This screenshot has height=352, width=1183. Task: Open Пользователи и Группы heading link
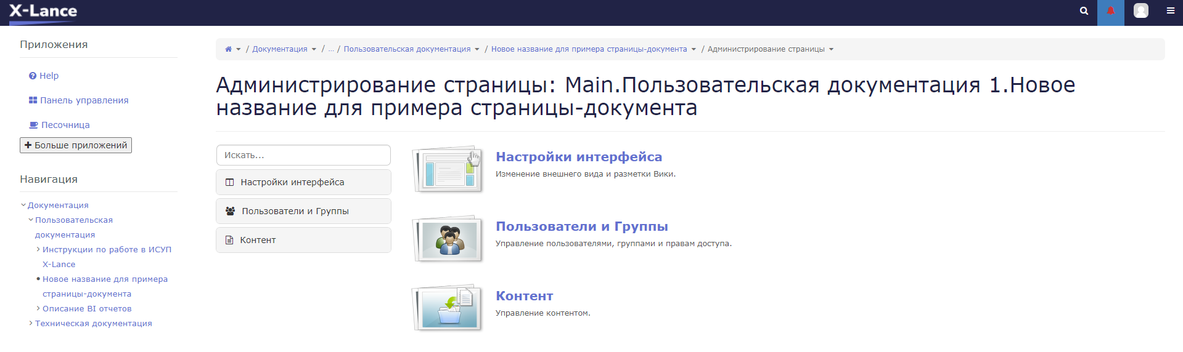582,226
